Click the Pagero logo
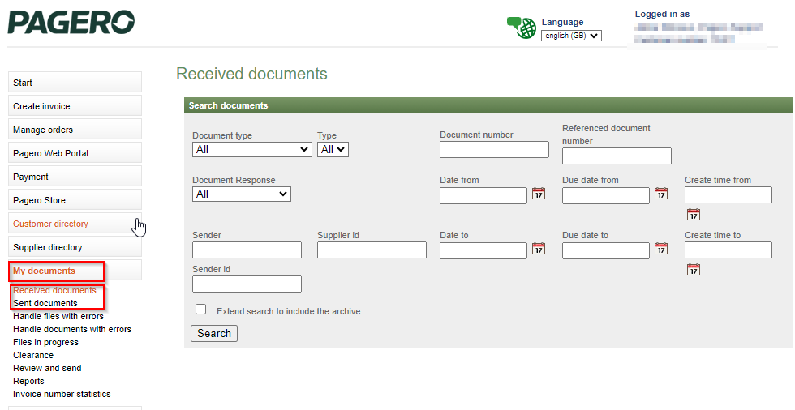The width and height of the screenshot is (795, 410). pyautogui.click(x=71, y=22)
